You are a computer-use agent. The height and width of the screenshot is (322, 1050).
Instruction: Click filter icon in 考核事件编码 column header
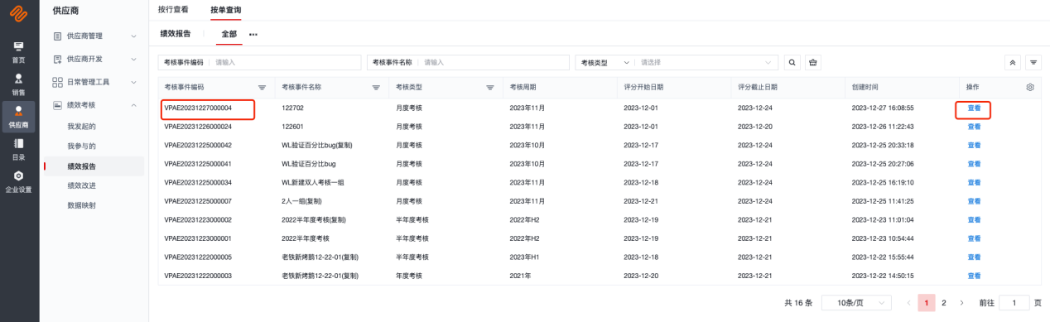point(262,87)
